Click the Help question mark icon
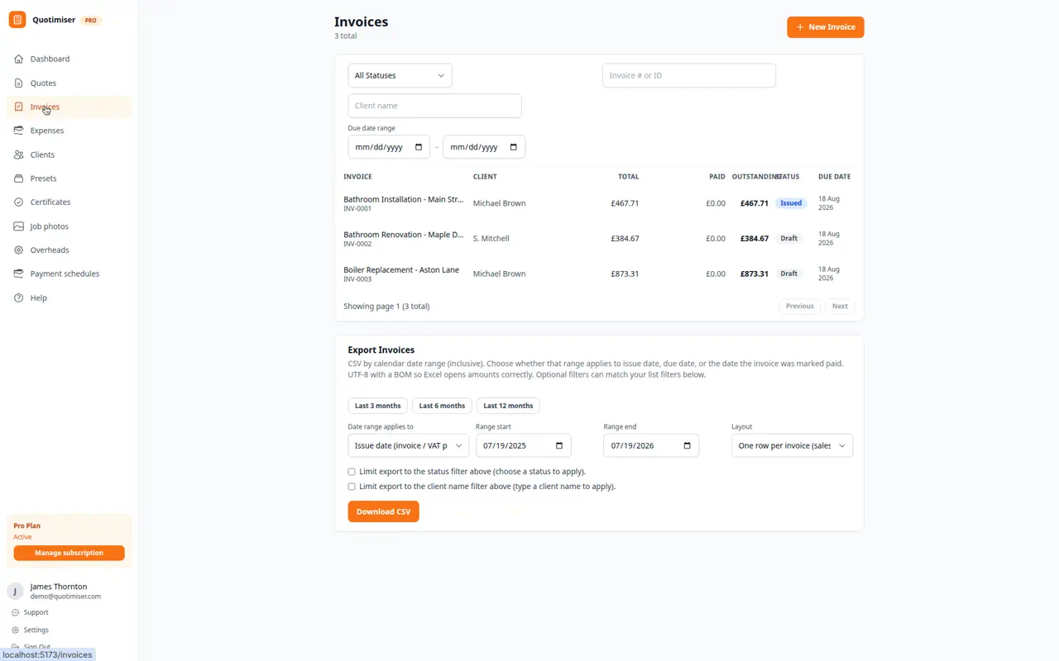1059x661 pixels. click(x=19, y=297)
